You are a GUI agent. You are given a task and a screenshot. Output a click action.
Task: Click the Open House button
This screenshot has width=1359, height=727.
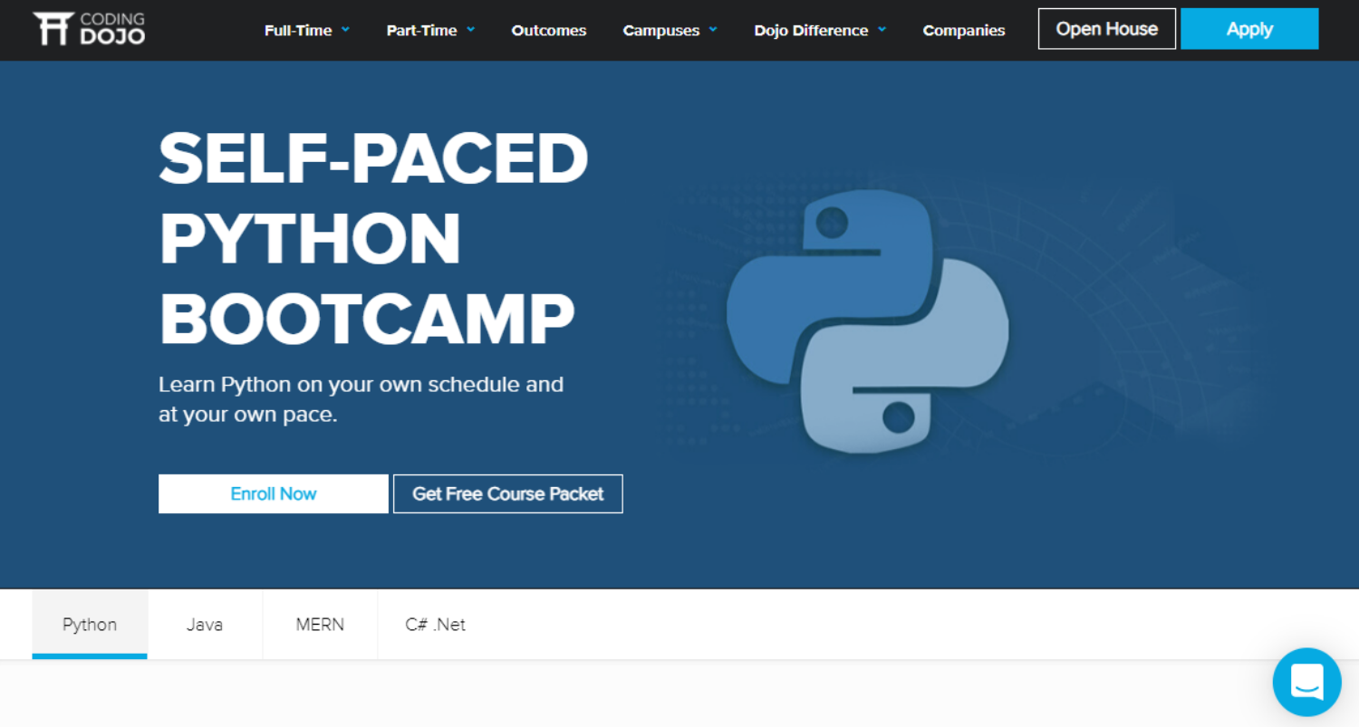[1106, 28]
